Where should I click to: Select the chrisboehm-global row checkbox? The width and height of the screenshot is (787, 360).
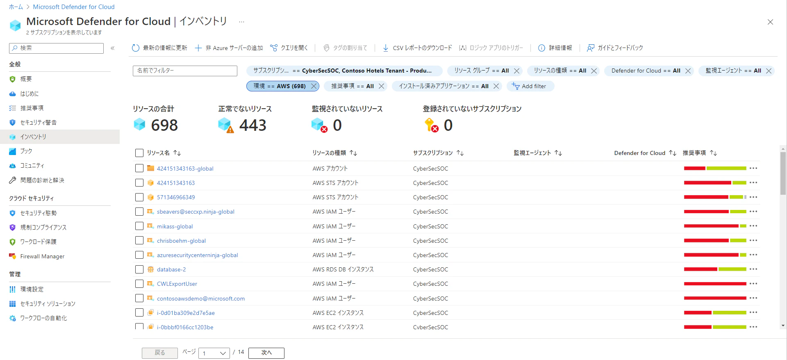point(139,241)
